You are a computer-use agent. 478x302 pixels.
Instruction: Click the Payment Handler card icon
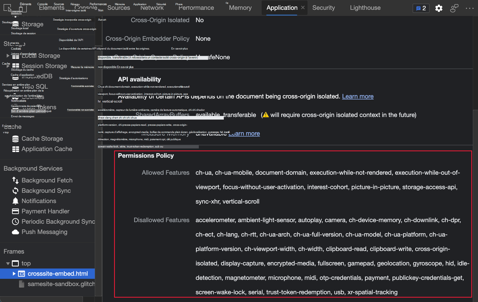[15, 211]
